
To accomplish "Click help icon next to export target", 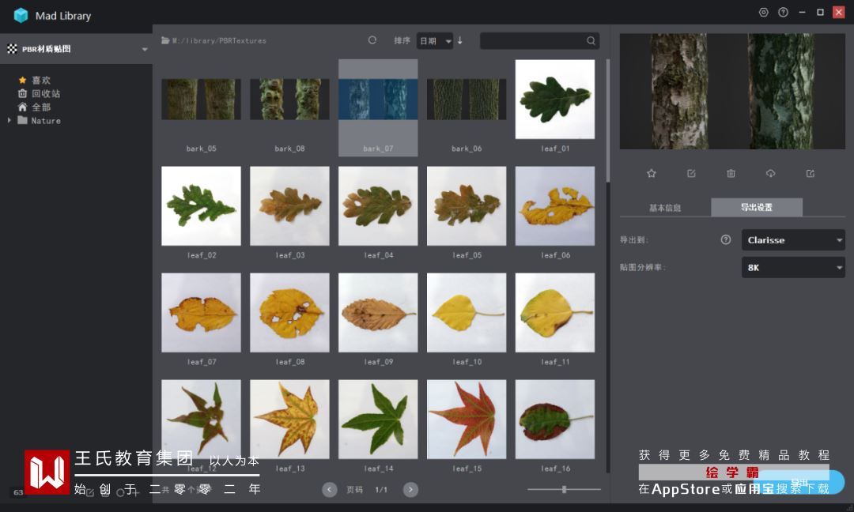I will [x=726, y=240].
